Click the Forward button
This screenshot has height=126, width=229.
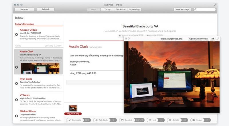(154, 36)
